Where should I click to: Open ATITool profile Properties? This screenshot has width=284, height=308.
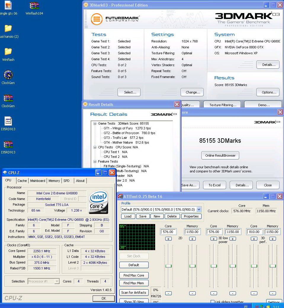[x=191, y=216]
